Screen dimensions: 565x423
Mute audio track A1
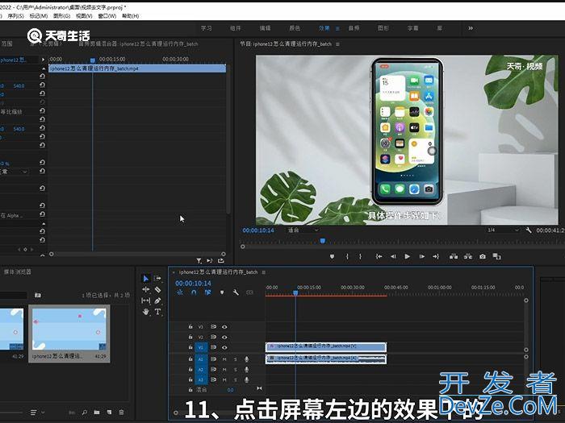(224, 359)
